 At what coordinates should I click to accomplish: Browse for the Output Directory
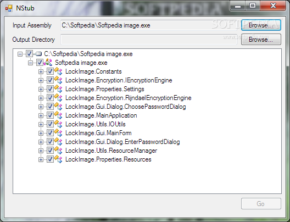click(x=261, y=40)
